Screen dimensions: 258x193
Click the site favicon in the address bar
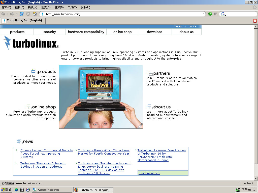pos(42,14)
